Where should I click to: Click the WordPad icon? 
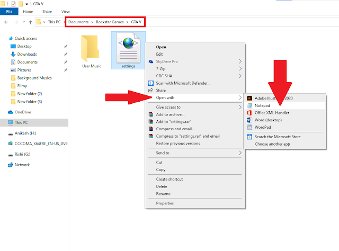pos(249,127)
